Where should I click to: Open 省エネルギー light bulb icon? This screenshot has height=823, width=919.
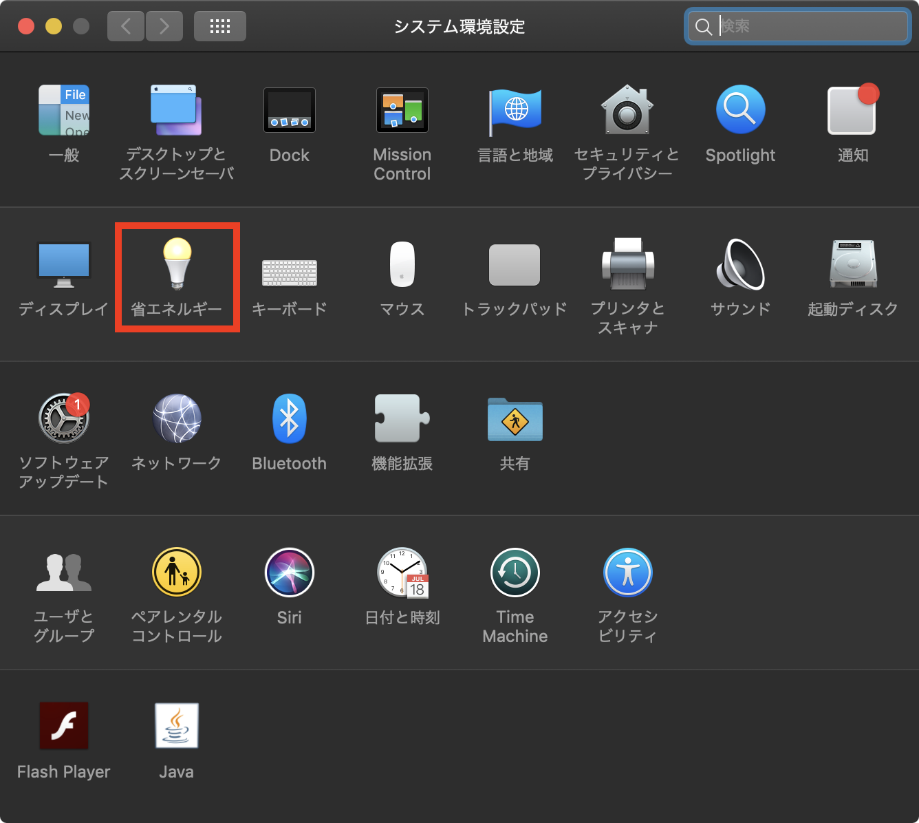(x=177, y=263)
